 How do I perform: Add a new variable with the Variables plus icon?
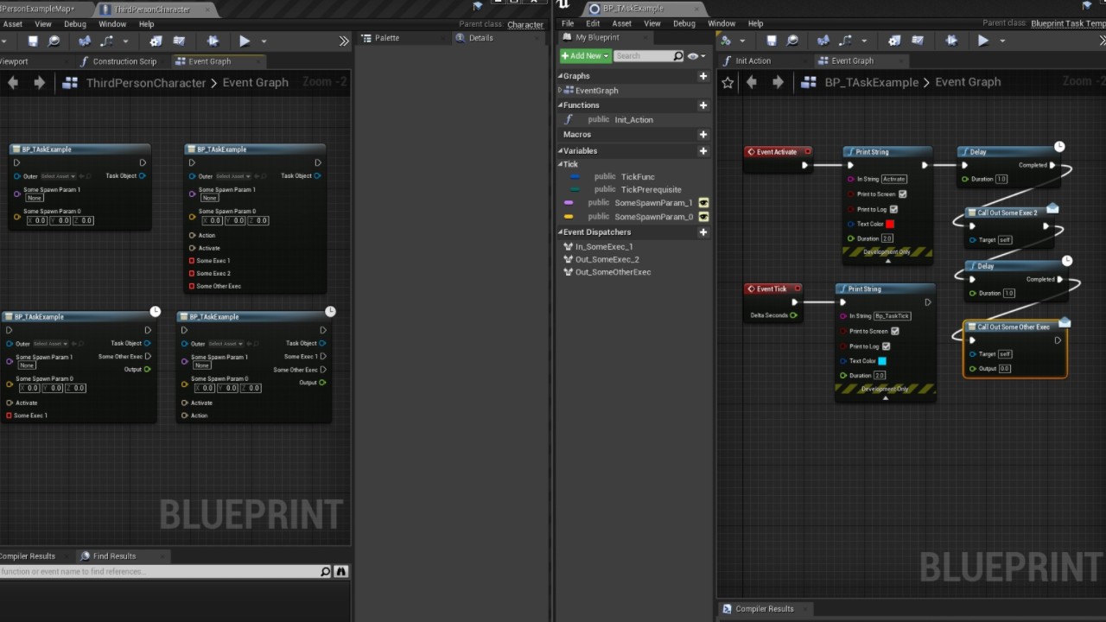click(x=702, y=151)
